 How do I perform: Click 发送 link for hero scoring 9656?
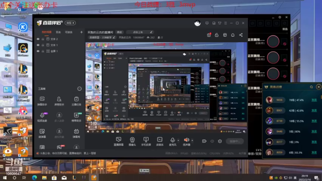coord(314,100)
